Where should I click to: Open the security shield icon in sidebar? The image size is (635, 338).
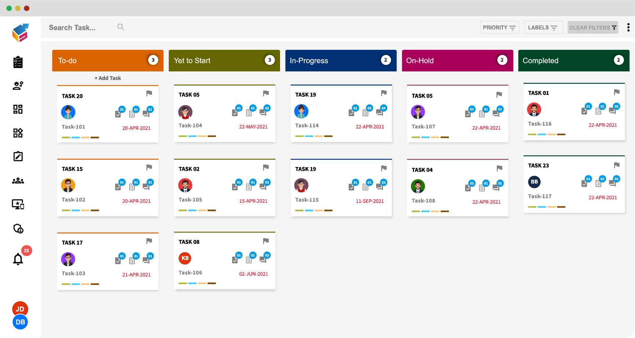coord(18,229)
